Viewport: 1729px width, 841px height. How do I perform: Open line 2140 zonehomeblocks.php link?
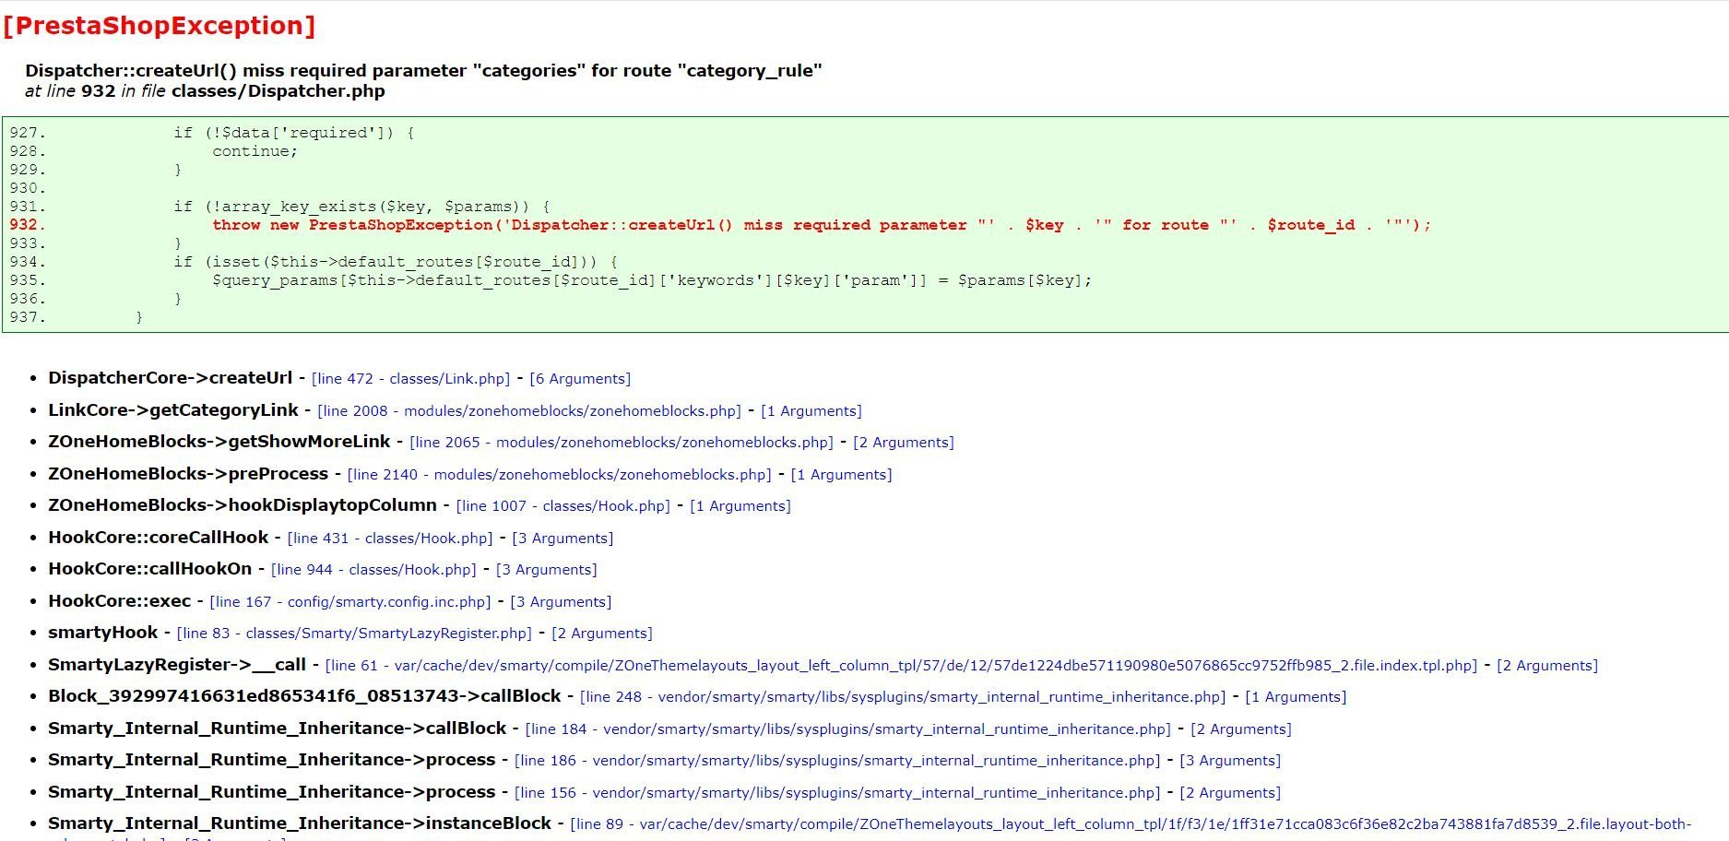click(559, 475)
